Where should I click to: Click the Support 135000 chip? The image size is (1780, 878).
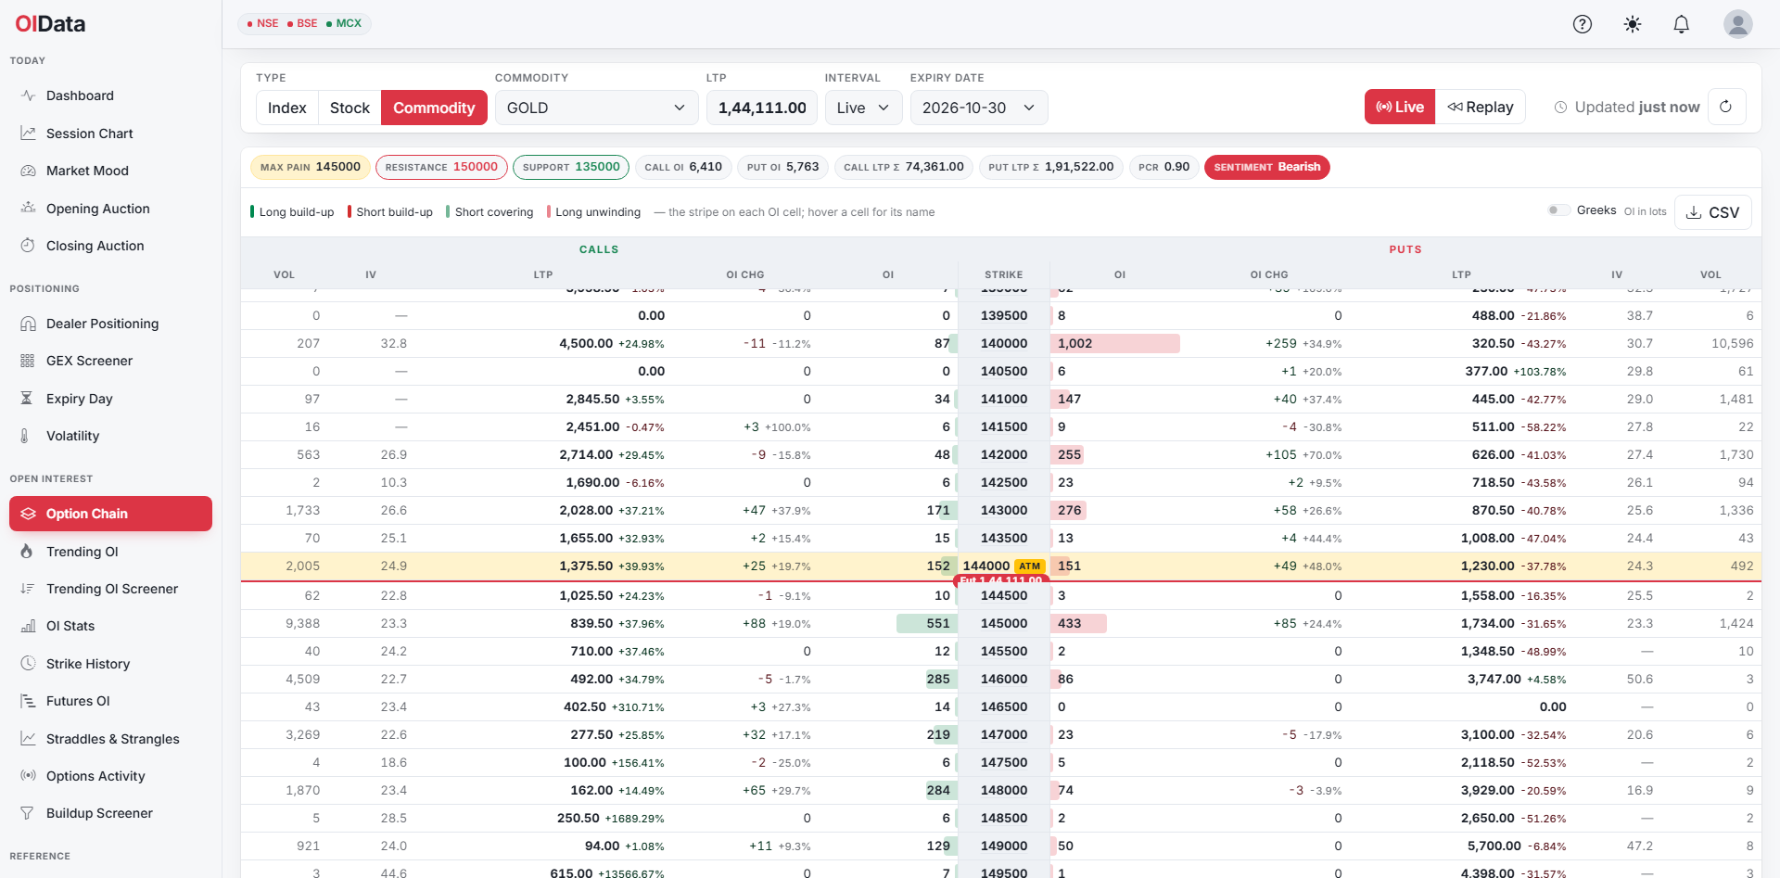[x=571, y=167]
